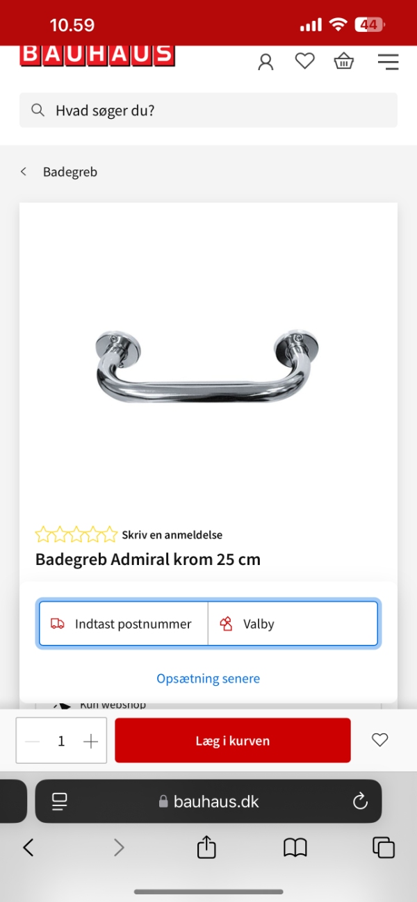Viewport: 417px width, 902px height.
Task: Open the hamburger menu
Action: [x=388, y=61]
